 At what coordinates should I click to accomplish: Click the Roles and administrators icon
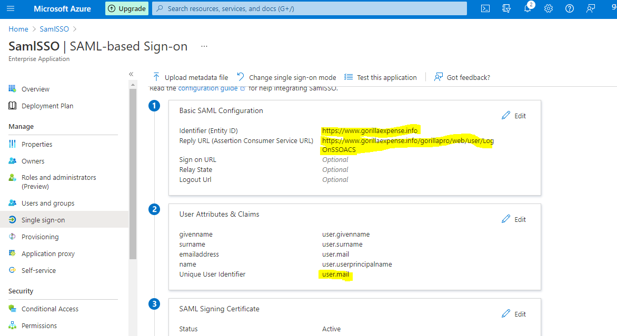tap(13, 178)
